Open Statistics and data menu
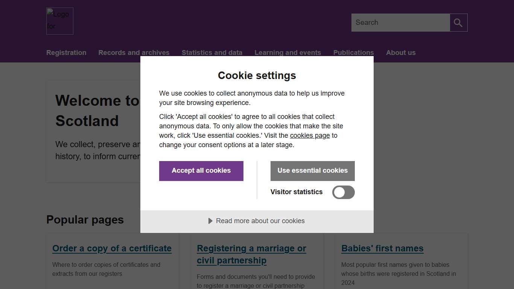 coord(212,53)
